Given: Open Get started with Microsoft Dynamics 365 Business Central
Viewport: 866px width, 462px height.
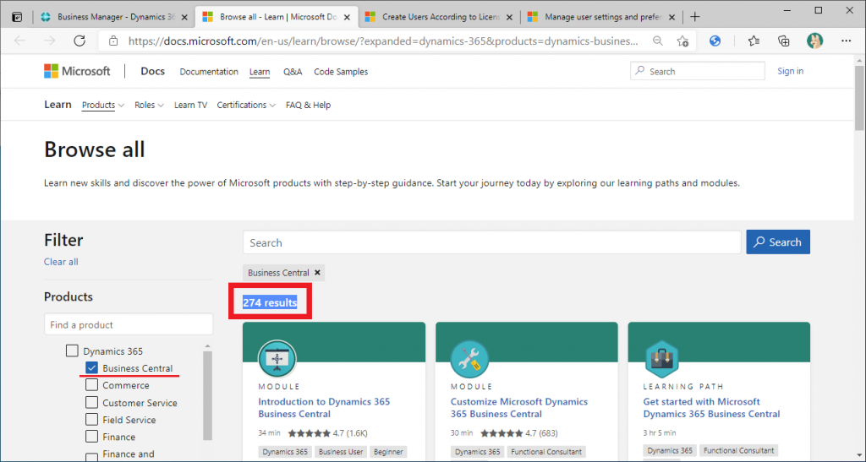Looking at the screenshot, I should pyautogui.click(x=711, y=408).
